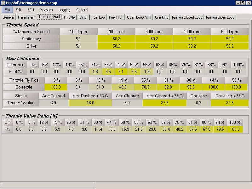Select Fuel % cell under 31% difference
The height and width of the screenshot is (189, 252).
click(95, 72)
